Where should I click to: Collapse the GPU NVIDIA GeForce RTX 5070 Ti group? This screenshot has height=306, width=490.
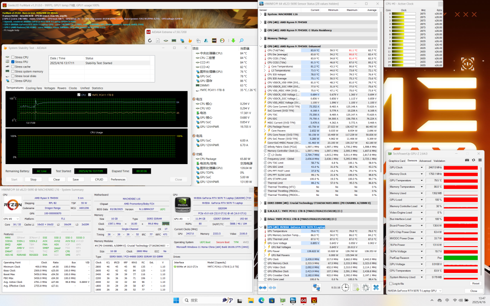261,227
